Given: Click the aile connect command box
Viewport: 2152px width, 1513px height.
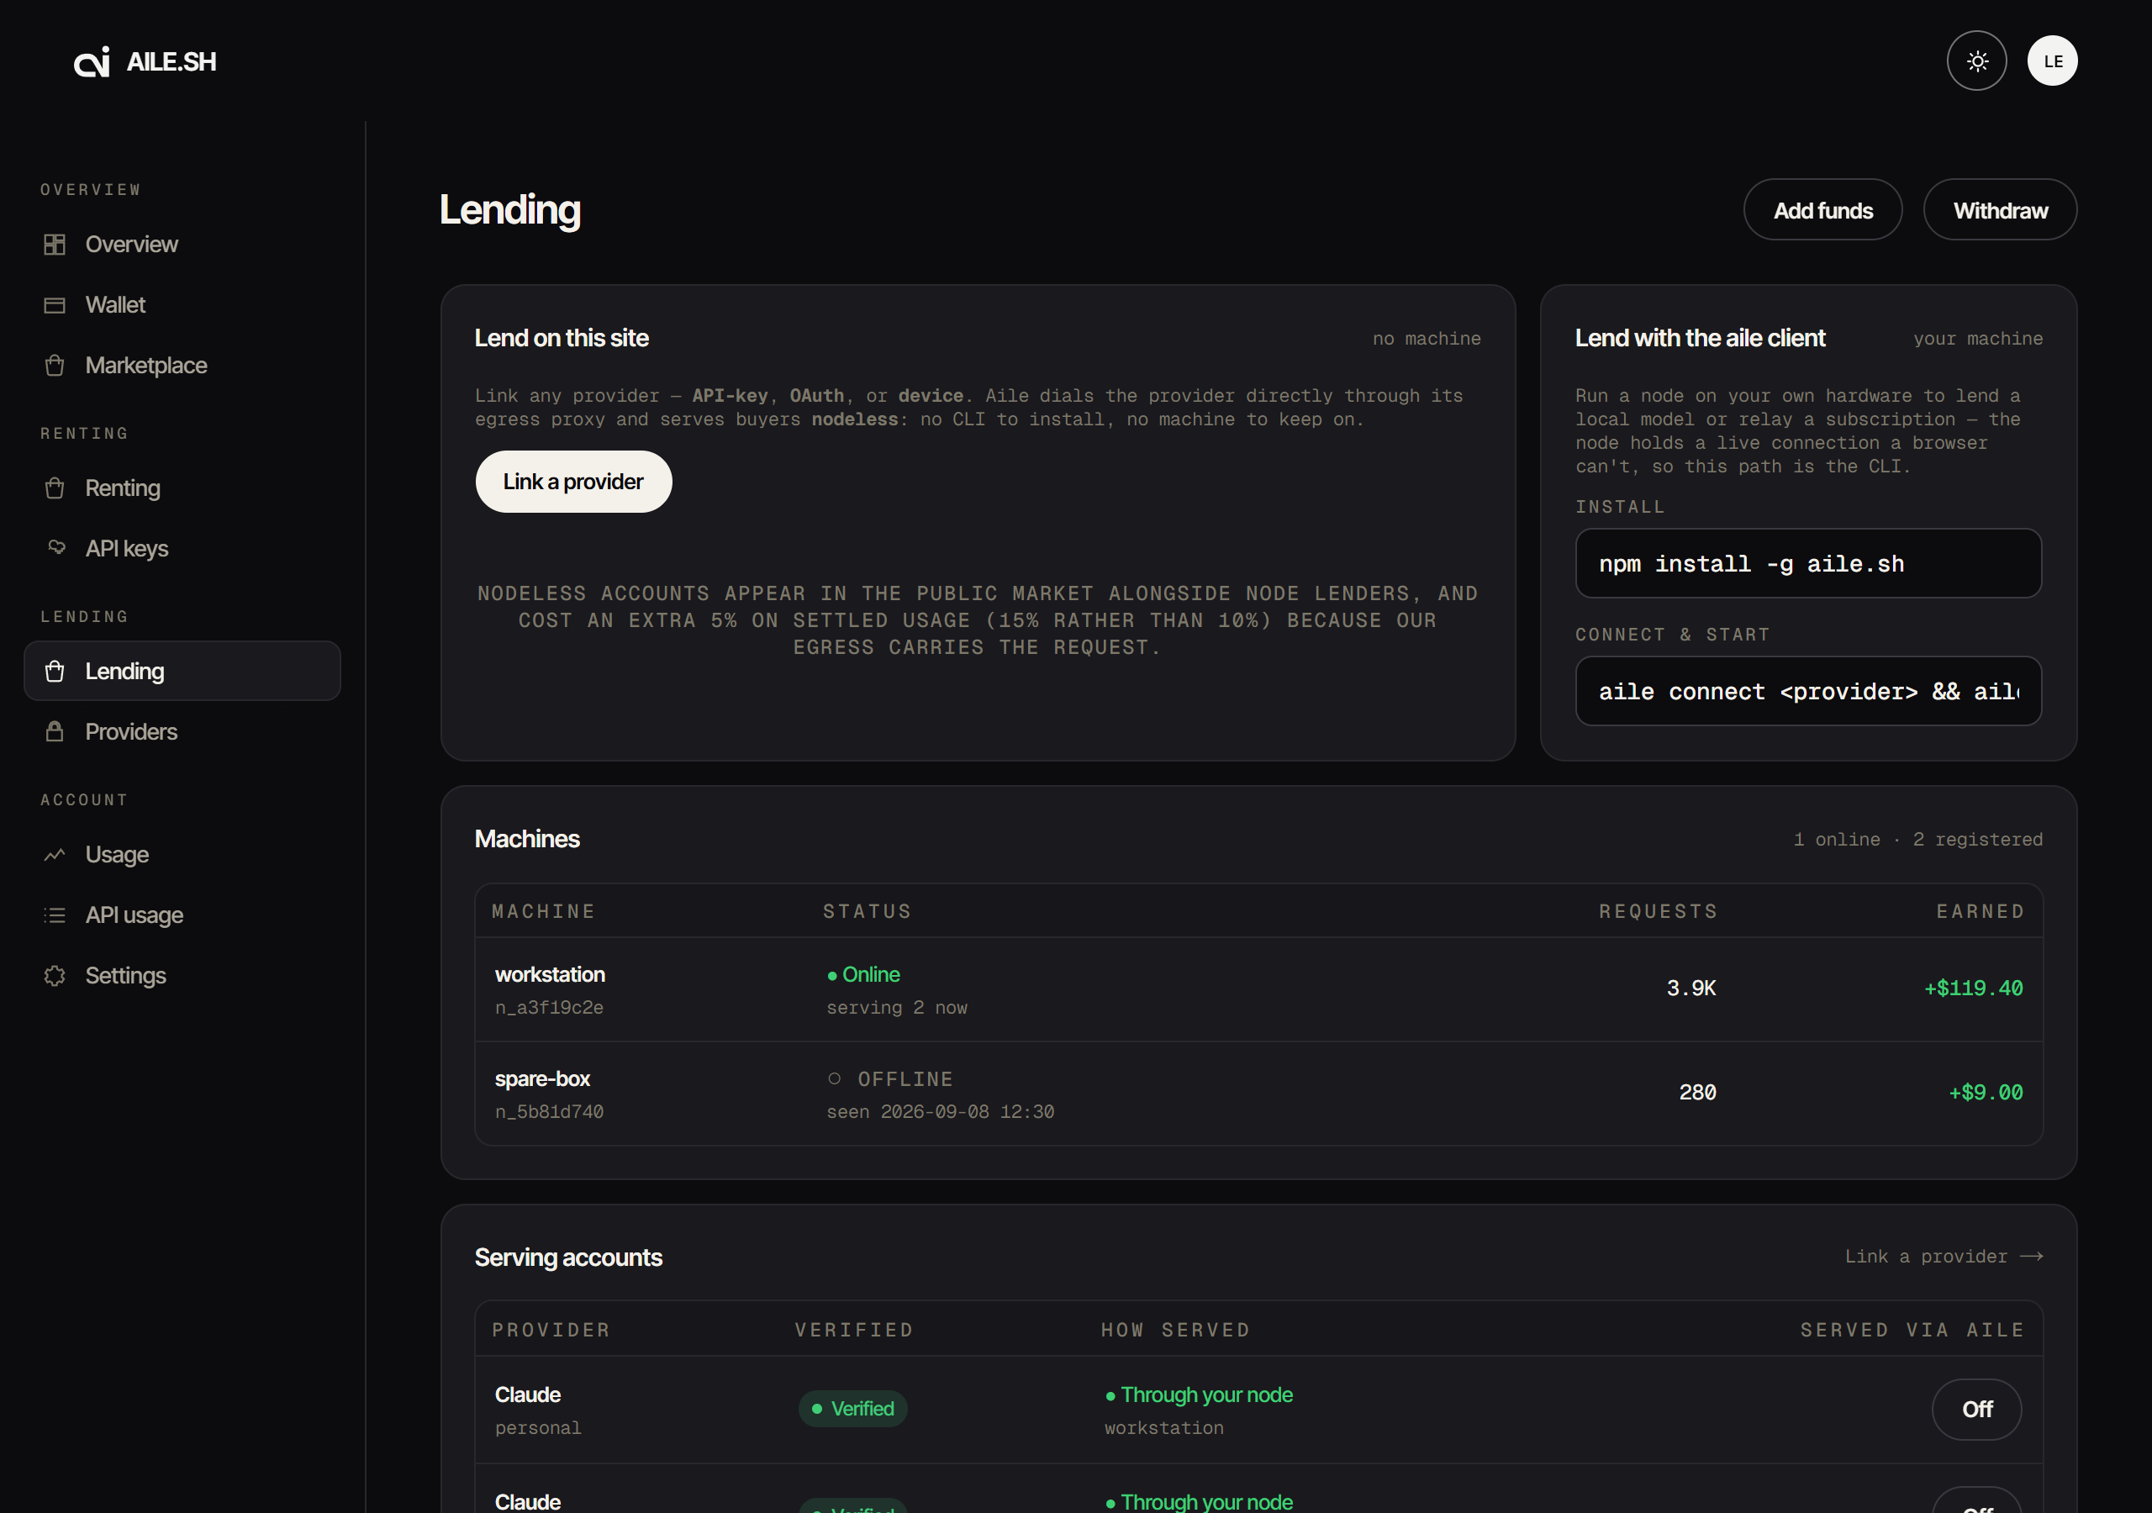Looking at the screenshot, I should [1807, 691].
